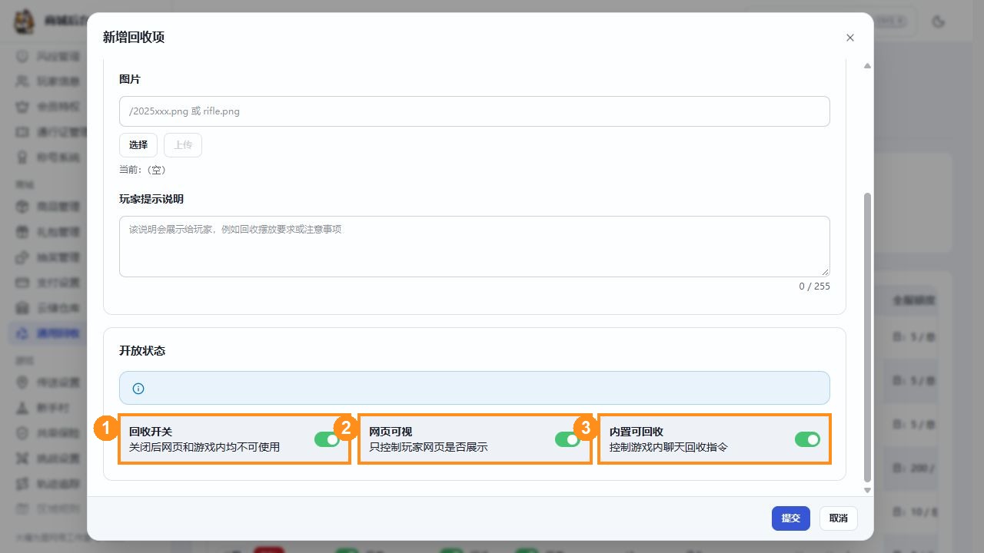Click the 玩家信息 icon in the background sidebar
Screen dimensions: 984x553
pyautogui.click(x=22, y=81)
